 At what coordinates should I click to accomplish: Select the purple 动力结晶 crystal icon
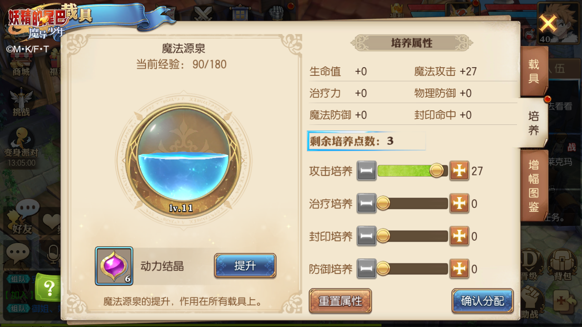click(x=114, y=266)
